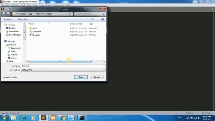This screenshot has height=121, width=215.
Task: Sort by Name column header
Action: (32, 24)
